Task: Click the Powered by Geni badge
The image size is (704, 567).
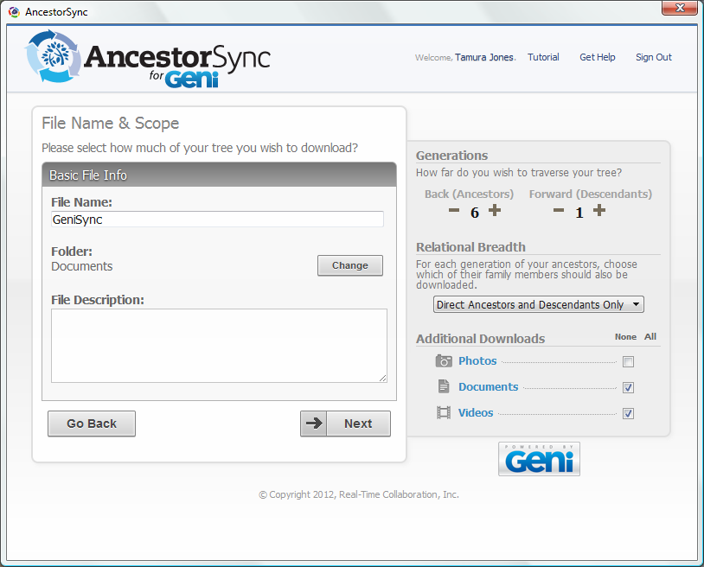Action: pyautogui.click(x=539, y=459)
